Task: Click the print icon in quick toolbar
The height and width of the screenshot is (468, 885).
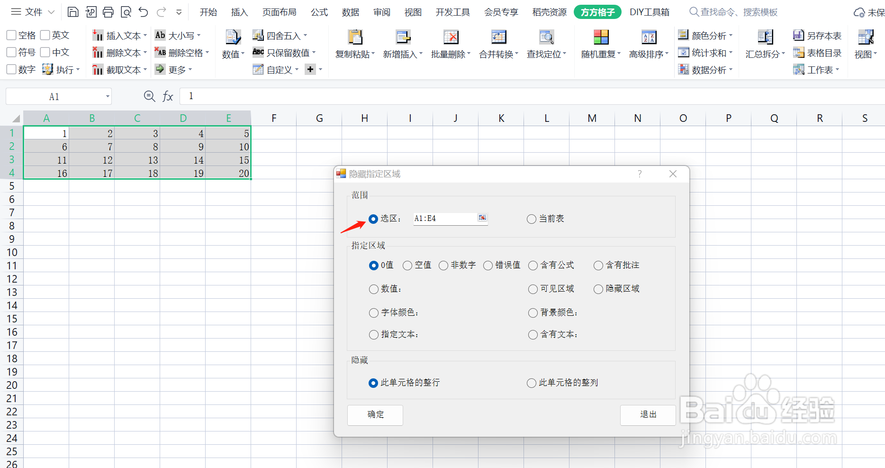Action: [108, 12]
